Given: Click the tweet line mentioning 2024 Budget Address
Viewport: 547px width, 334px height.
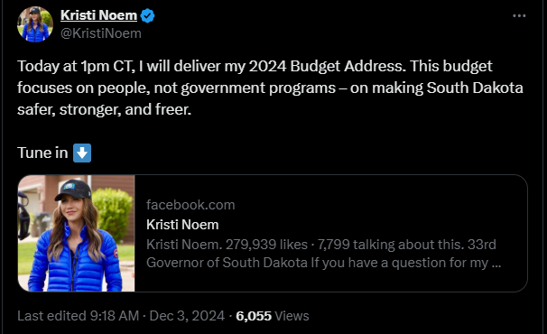Looking at the screenshot, I should coord(255,66).
